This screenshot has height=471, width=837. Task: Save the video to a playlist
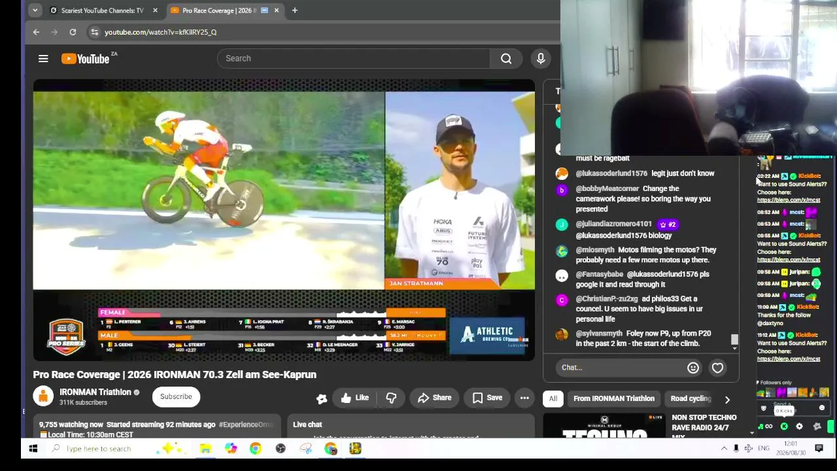487,398
